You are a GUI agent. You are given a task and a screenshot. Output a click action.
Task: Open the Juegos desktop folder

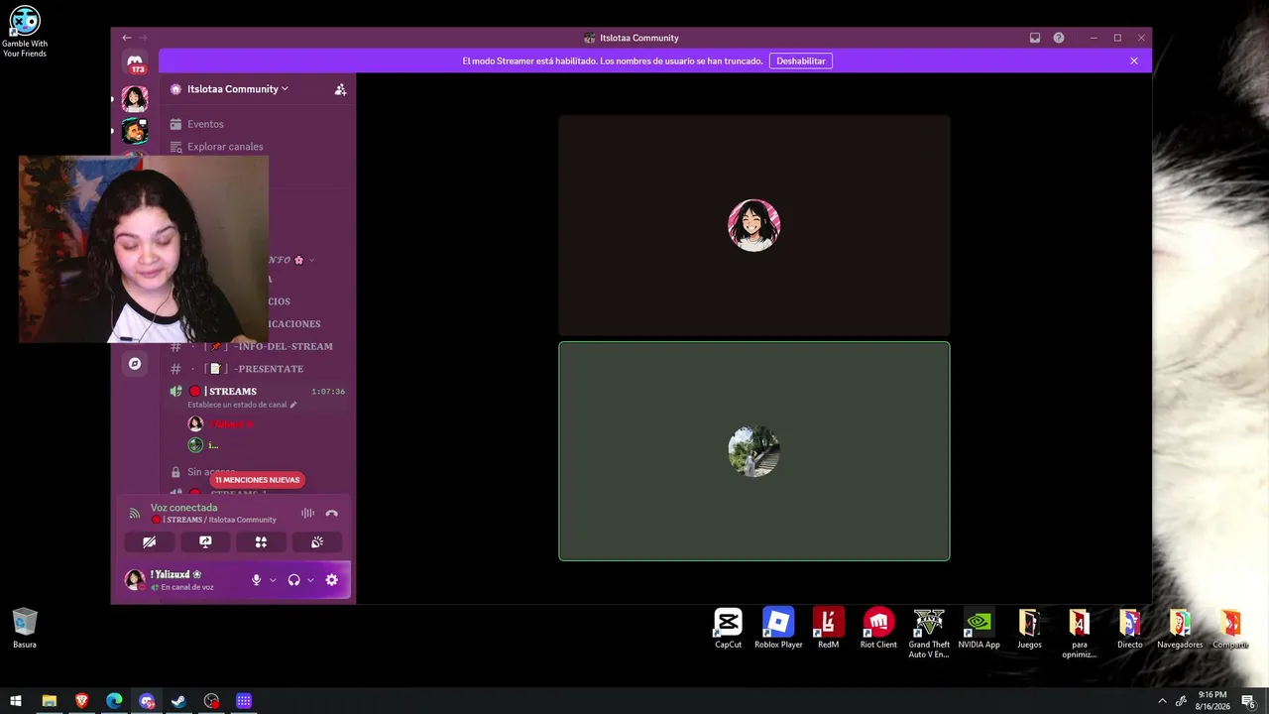click(x=1029, y=629)
